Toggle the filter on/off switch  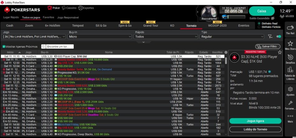(279, 37)
